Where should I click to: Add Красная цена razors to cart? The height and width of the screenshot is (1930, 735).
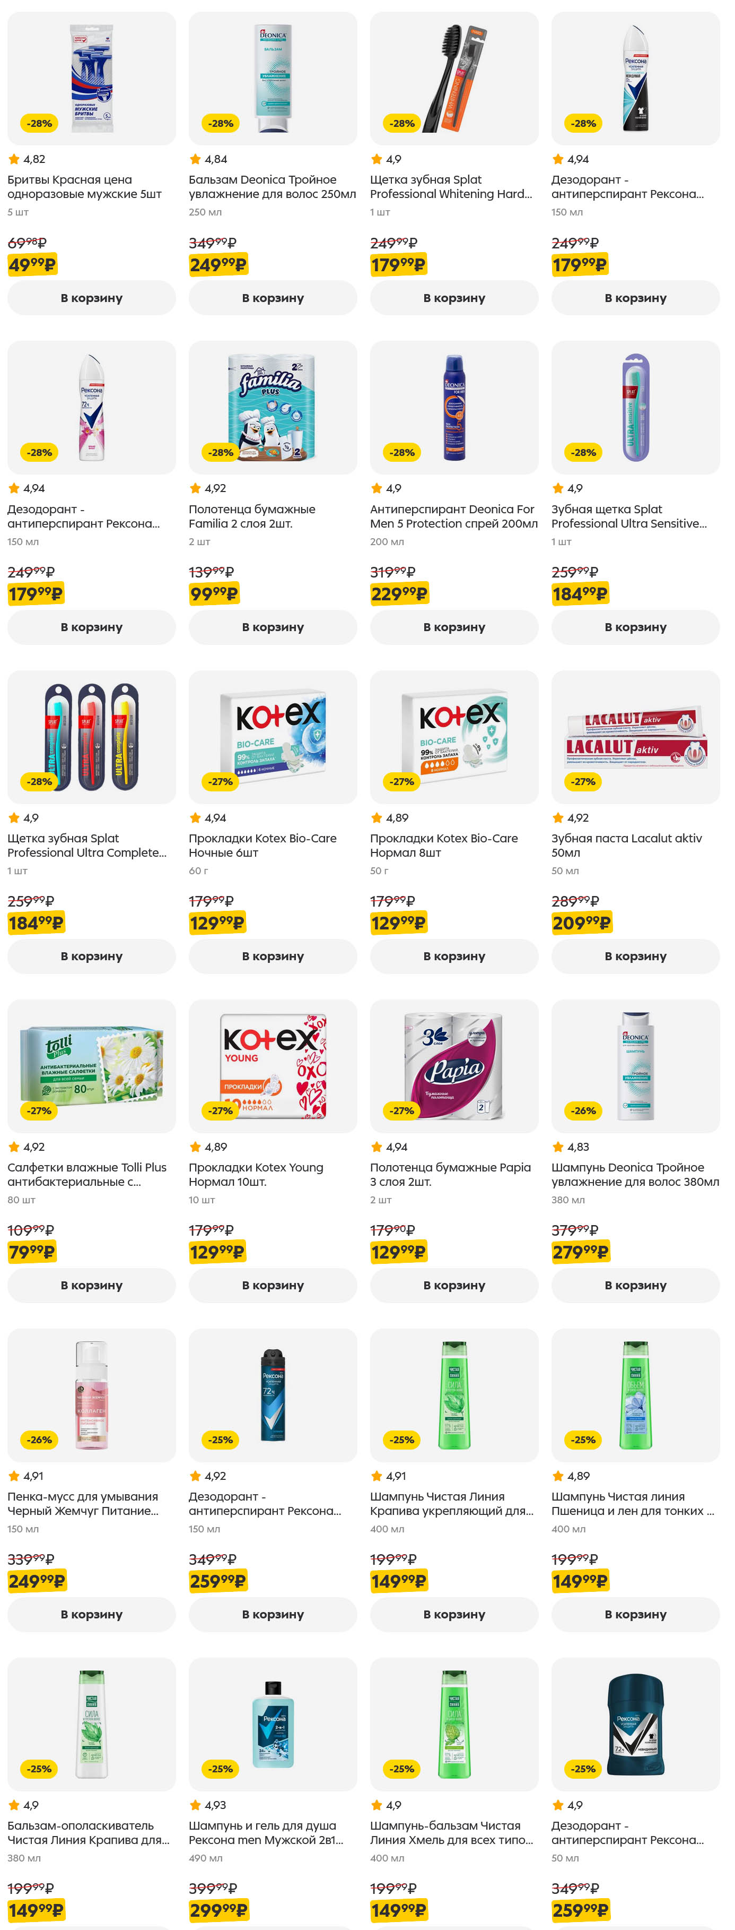pos(91,297)
